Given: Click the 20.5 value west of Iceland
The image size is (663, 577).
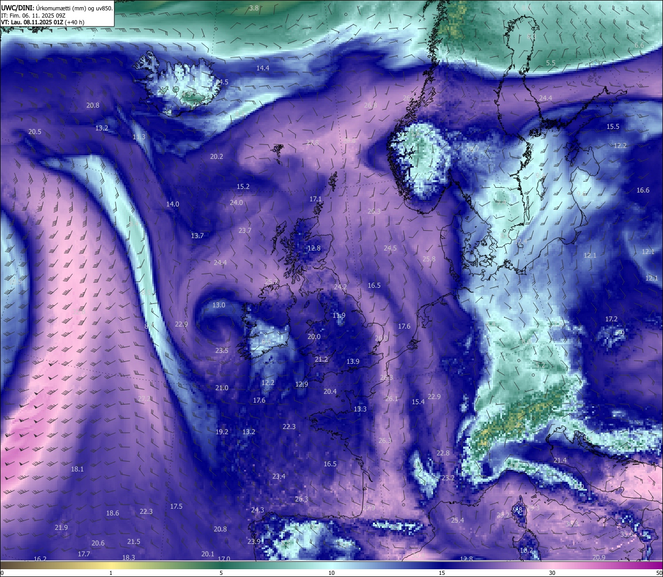Looking at the screenshot, I should click(x=35, y=132).
